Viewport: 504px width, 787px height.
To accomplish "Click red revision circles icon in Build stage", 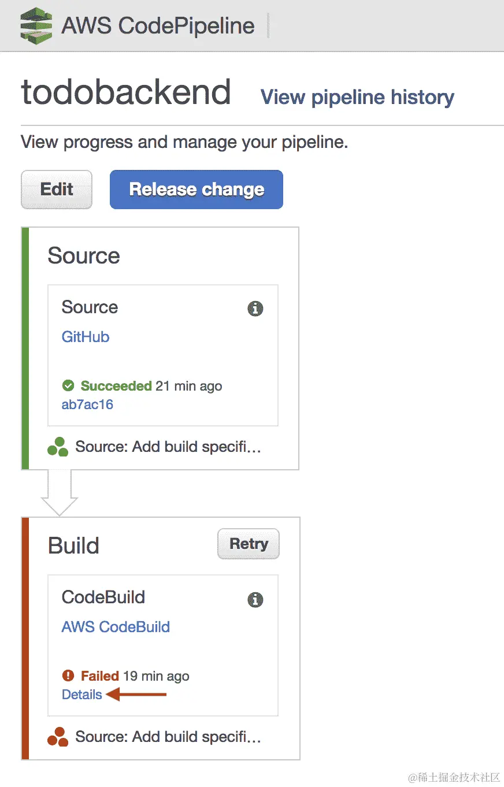I will (58, 737).
